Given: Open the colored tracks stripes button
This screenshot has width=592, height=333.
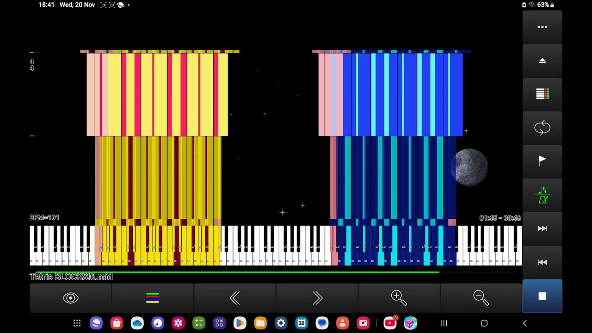Looking at the screenshot, I should pyautogui.click(x=153, y=298).
